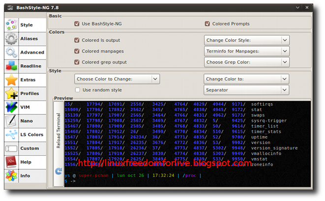This screenshot has width=325, height=201.
Task: Click 'vmallocinfo' entry in terminal preview
Action: [x=266, y=153]
